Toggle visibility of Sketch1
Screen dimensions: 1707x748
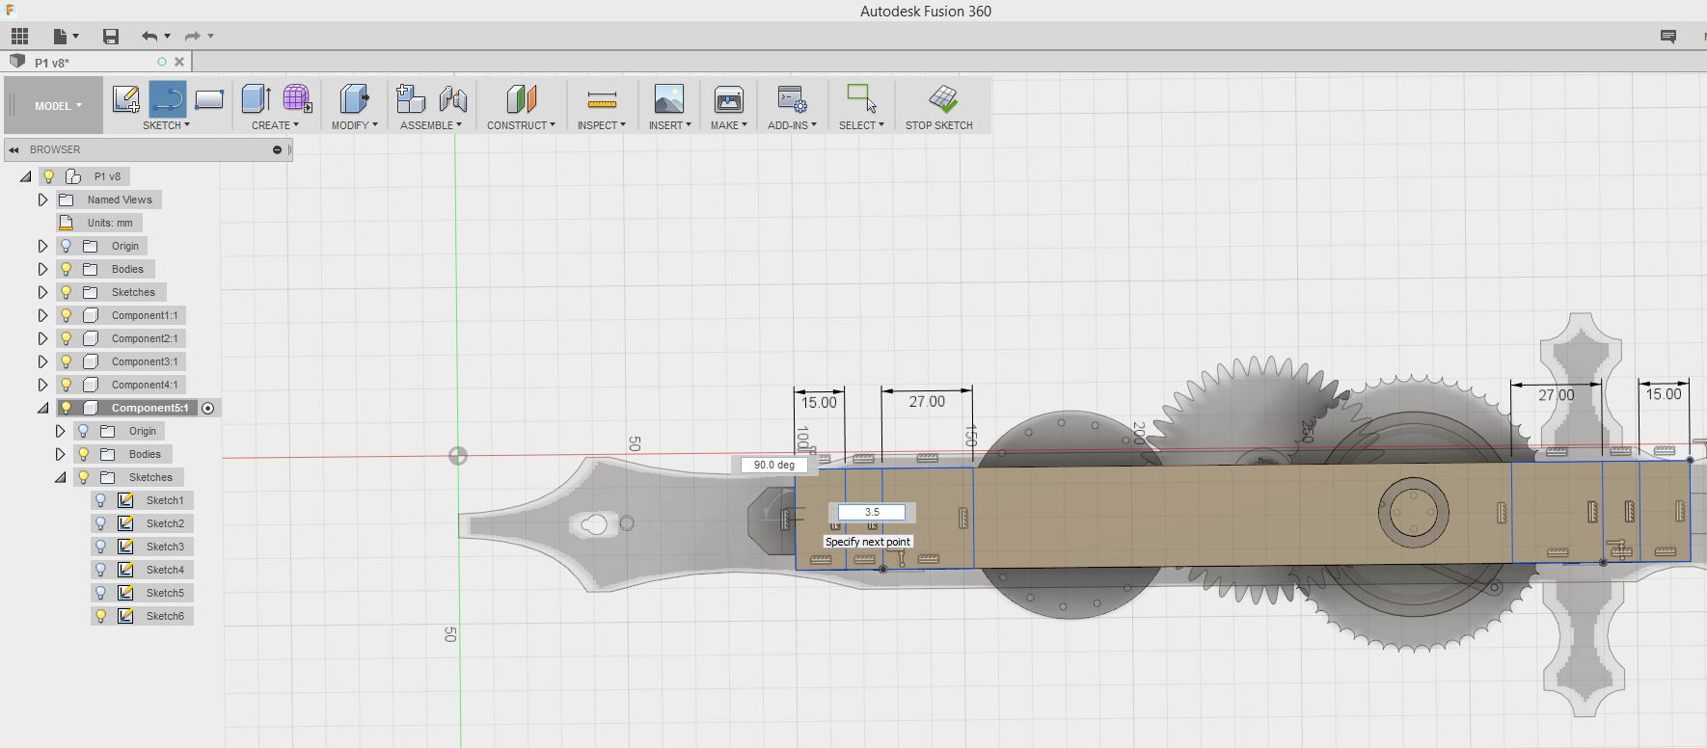point(101,500)
